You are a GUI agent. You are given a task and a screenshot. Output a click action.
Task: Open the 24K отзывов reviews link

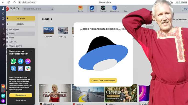tap(181, 2)
